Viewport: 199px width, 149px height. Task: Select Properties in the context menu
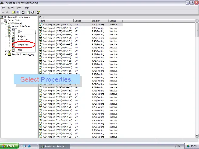click(25, 45)
